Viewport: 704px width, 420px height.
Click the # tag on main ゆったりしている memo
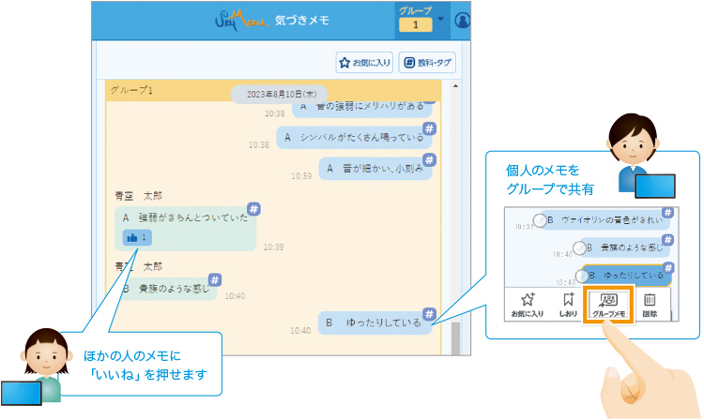tap(429, 314)
